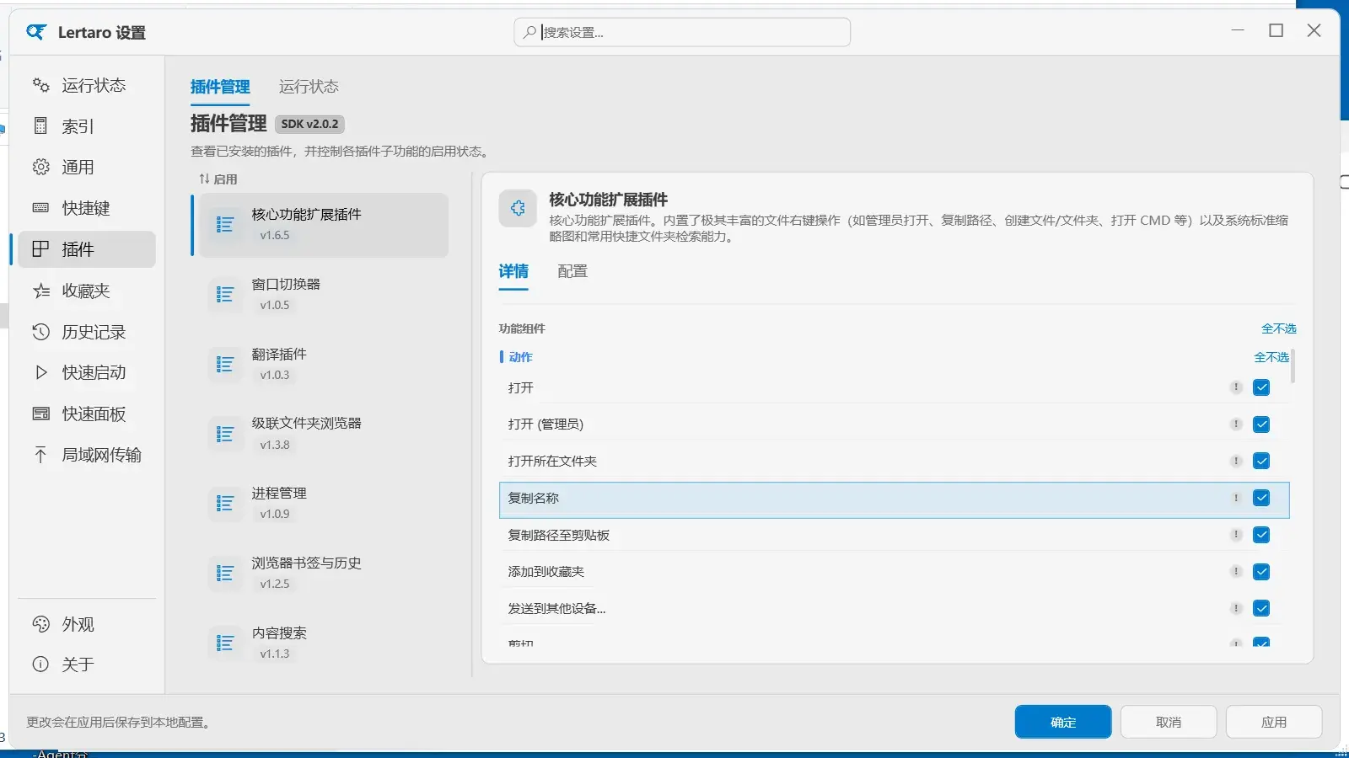Click the Lertaro app logo icon

tap(36, 32)
